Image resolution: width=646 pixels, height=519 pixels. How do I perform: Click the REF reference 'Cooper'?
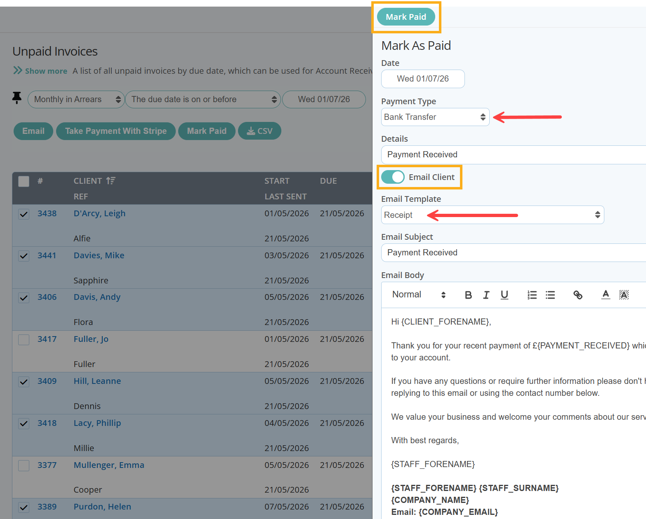87,490
